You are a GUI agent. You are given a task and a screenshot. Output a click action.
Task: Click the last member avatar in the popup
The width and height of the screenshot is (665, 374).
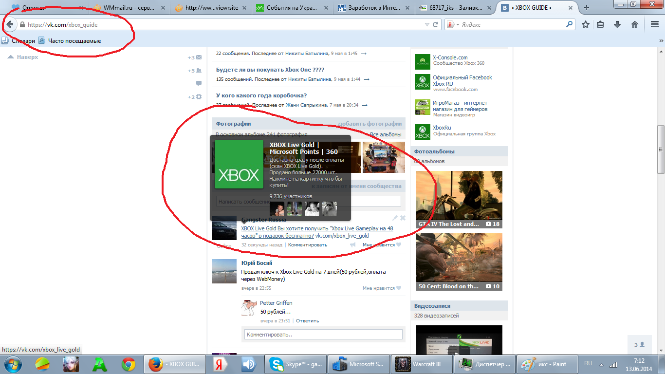(x=330, y=209)
